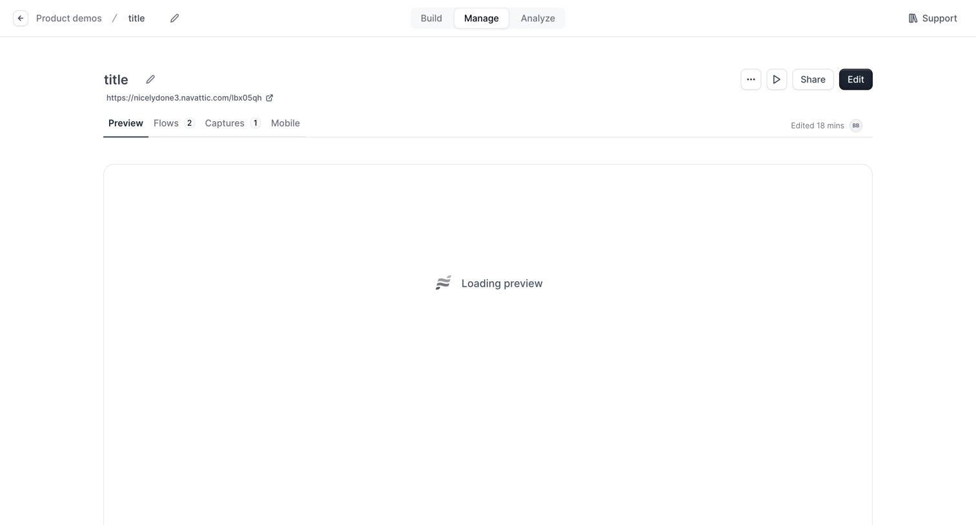Viewport: 976px width, 525px height.
Task: Click the Edited 18 mins text
Action: [817, 126]
